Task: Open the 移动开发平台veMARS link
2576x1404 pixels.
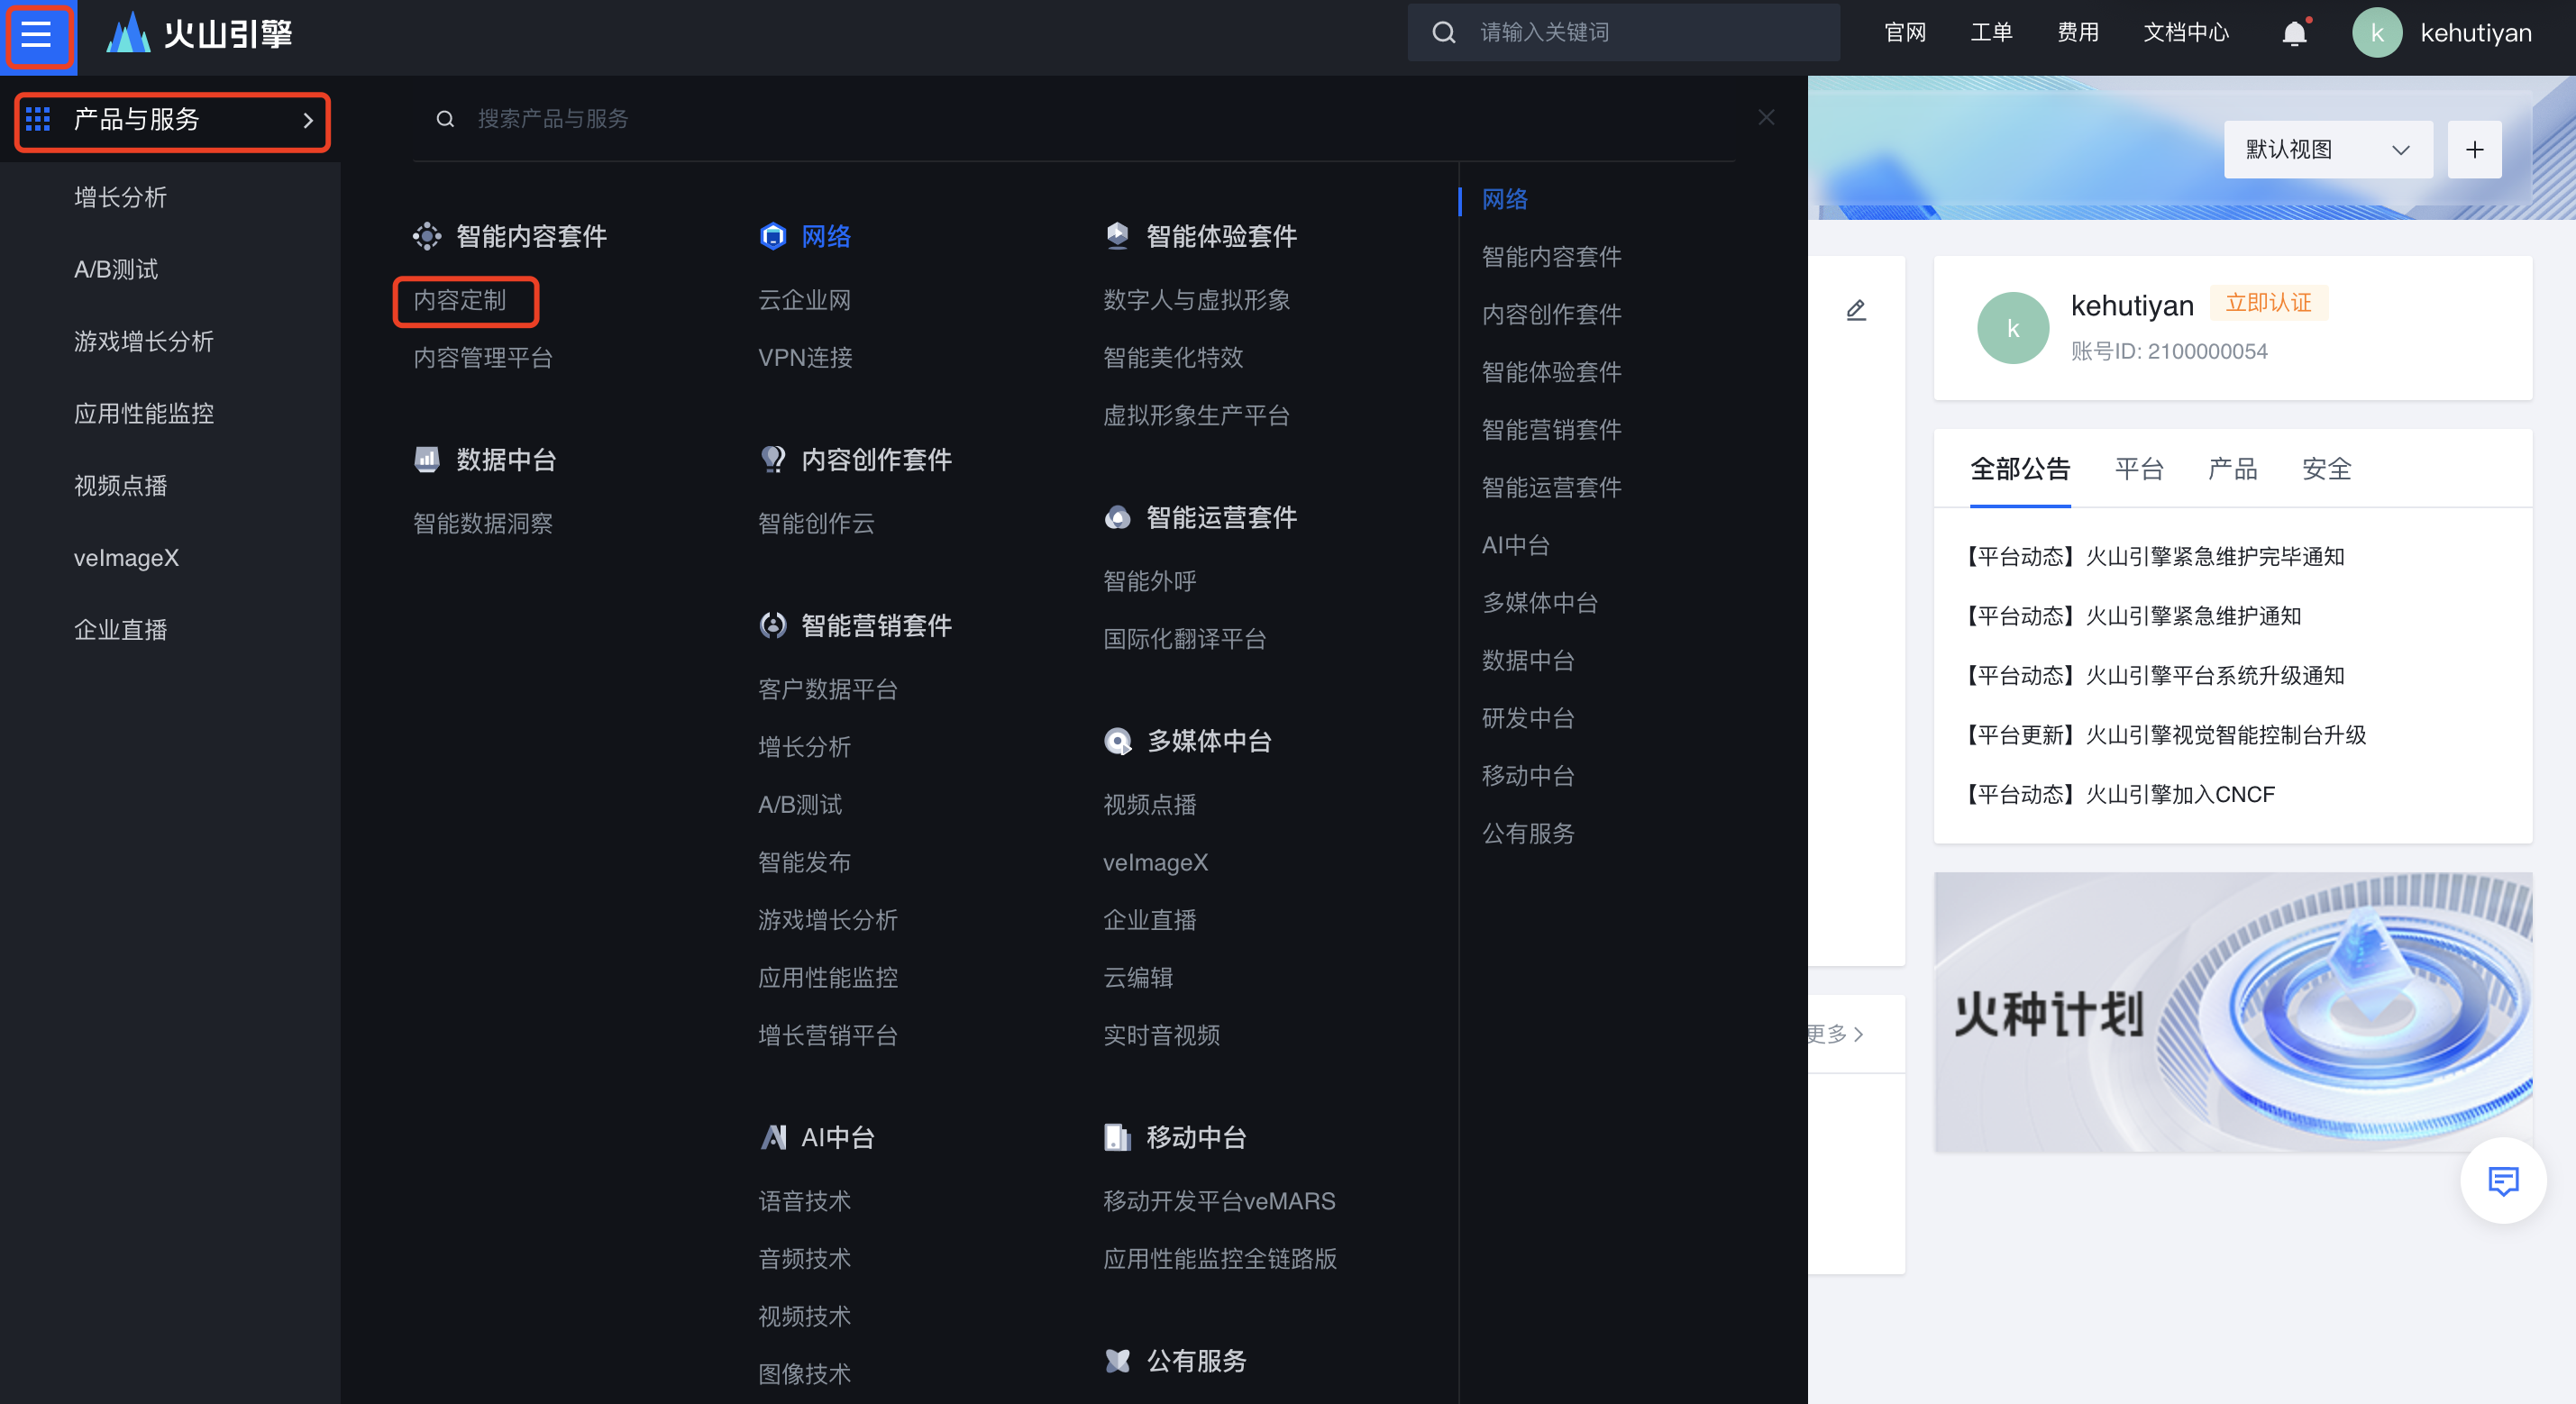Action: (1219, 1202)
